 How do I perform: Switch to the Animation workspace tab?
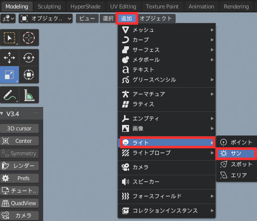[x=201, y=6]
